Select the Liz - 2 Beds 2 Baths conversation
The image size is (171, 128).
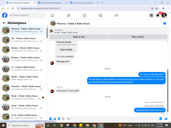[23, 69]
